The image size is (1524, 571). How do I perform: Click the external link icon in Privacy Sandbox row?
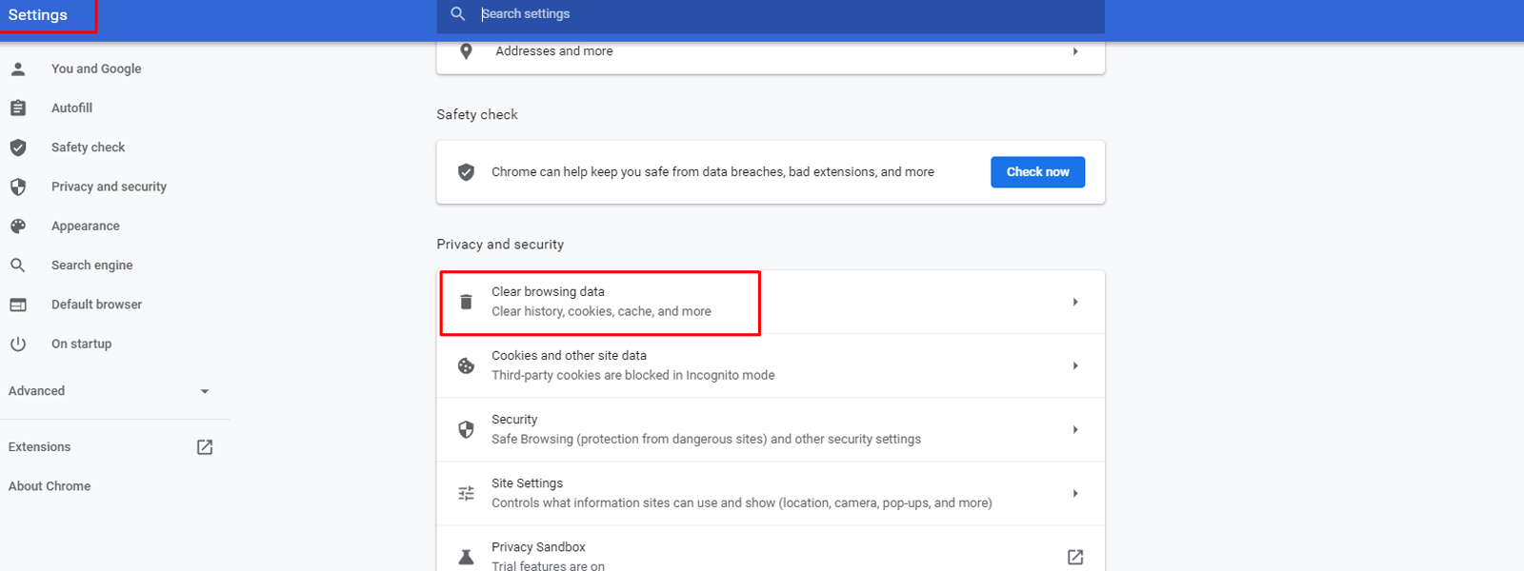pyautogui.click(x=1075, y=557)
